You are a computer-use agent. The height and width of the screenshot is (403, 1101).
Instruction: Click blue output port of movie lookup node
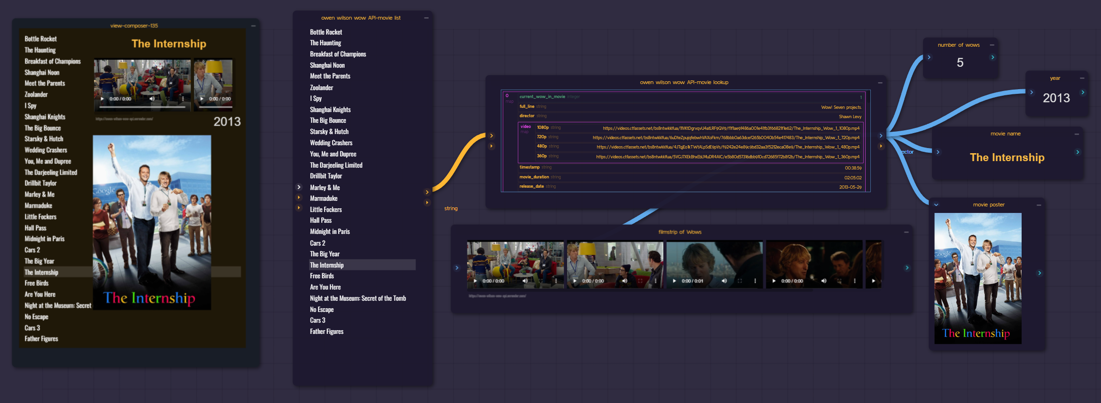tap(881, 136)
